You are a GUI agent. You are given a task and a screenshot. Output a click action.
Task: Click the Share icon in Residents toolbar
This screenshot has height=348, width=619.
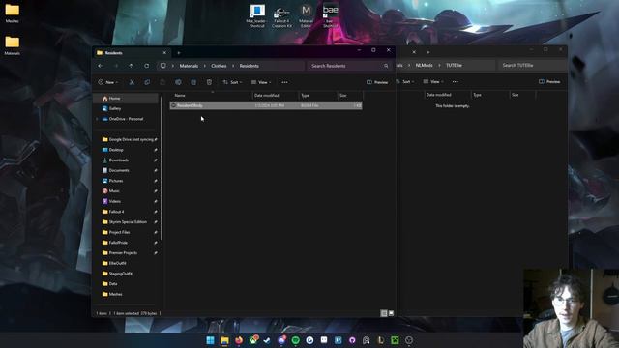click(193, 82)
